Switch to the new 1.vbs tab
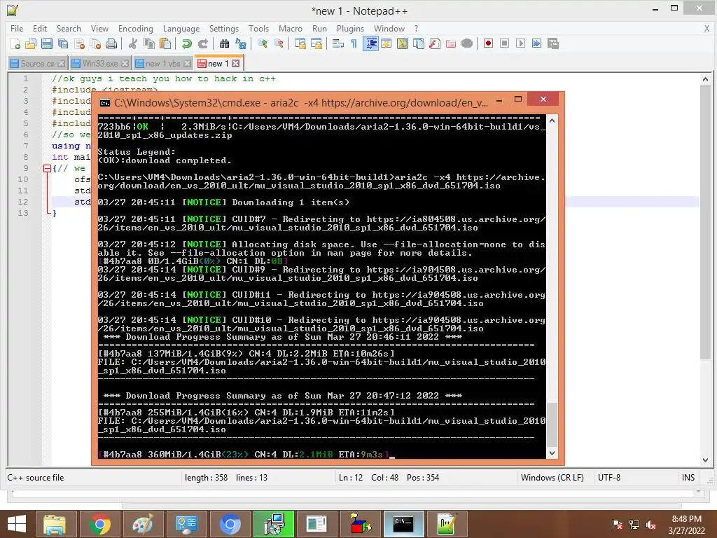The image size is (717, 538). (x=162, y=64)
